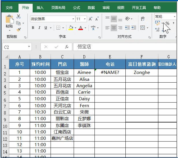Toggle Bold formatting
Viewport: 178px width, 158px height.
[33, 28]
